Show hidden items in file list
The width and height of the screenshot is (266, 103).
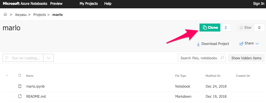[246, 58]
